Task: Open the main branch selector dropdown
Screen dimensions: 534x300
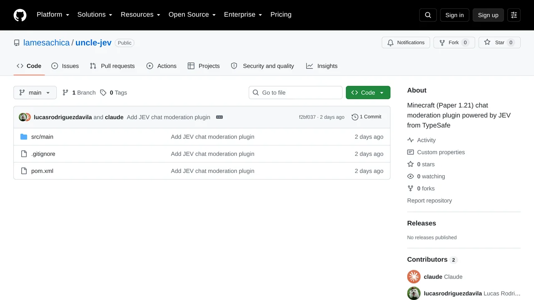Action: tap(35, 92)
